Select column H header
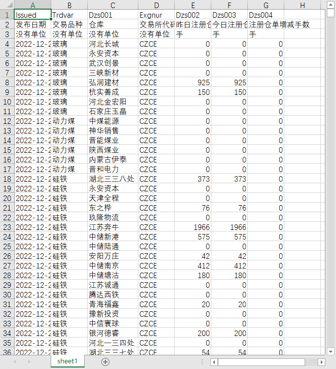 (x=303, y=5)
